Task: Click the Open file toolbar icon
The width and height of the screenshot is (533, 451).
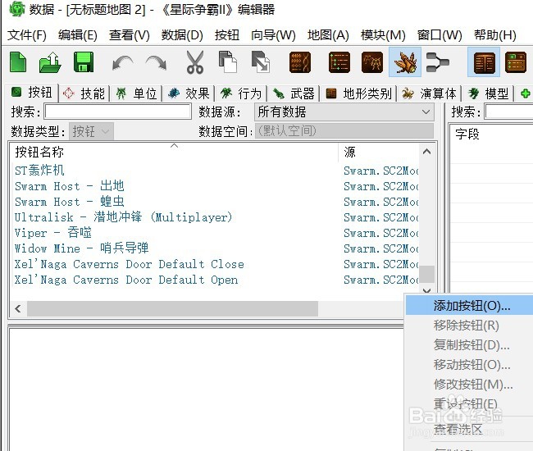Action: pyautogui.click(x=50, y=61)
